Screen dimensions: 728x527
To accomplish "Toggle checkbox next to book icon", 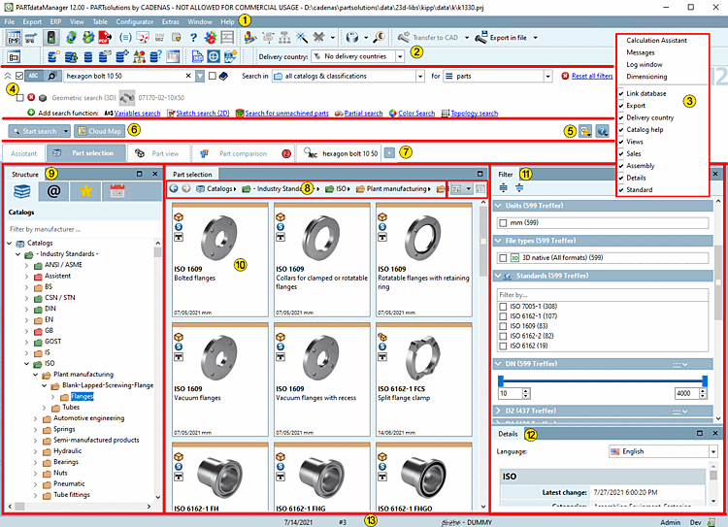I will (213, 76).
